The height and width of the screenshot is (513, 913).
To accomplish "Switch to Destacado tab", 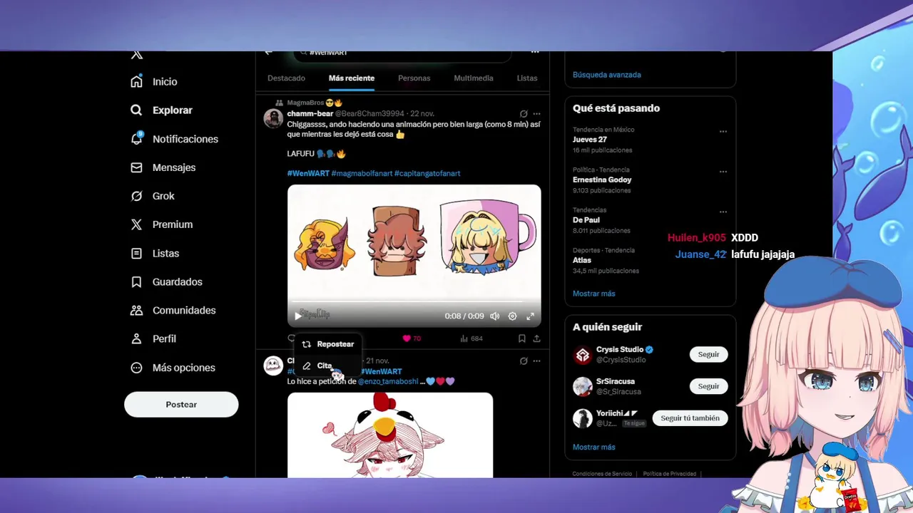I will coord(286,78).
